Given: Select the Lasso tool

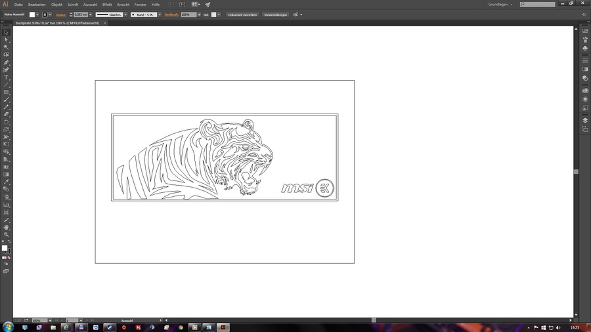Looking at the screenshot, I should point(6,55).
